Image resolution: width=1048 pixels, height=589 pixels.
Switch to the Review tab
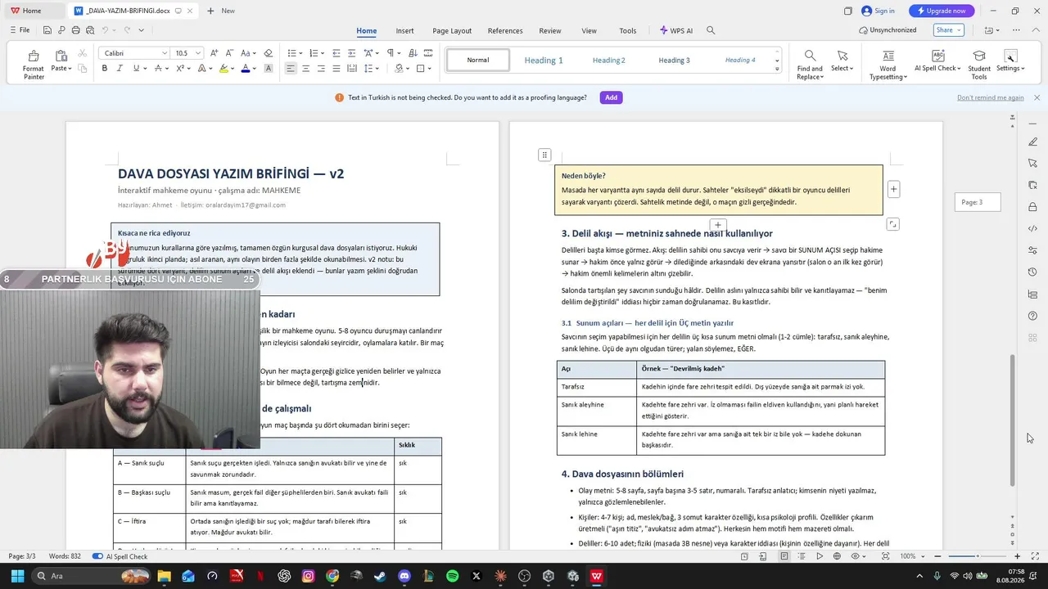tap(550, 30)
